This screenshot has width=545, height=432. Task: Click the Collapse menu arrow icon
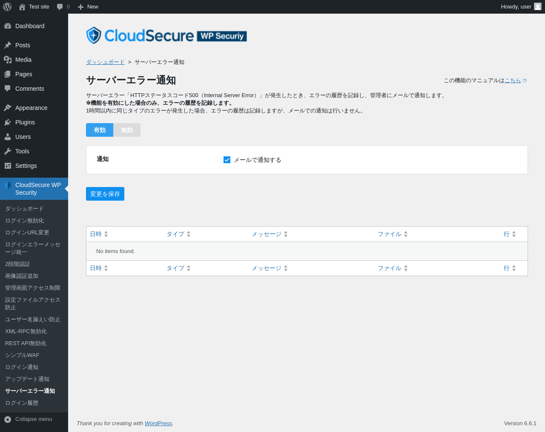pyautogui.click(x=8, y=420)
